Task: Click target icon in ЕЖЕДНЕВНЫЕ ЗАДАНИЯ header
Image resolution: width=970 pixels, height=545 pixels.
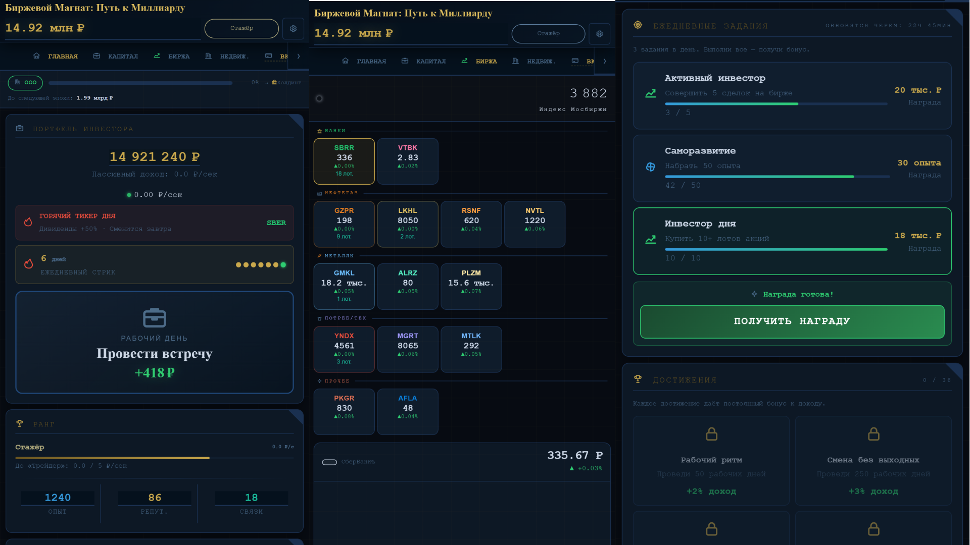Action: point(638,25)
